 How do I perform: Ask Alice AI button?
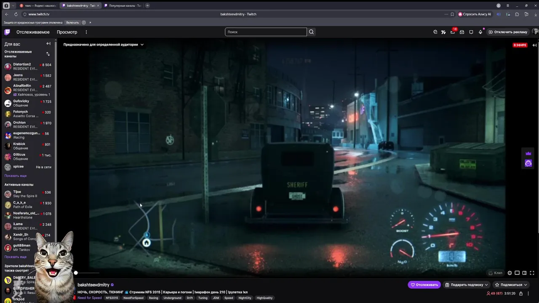pyautogui.click(x=475, y=14)
